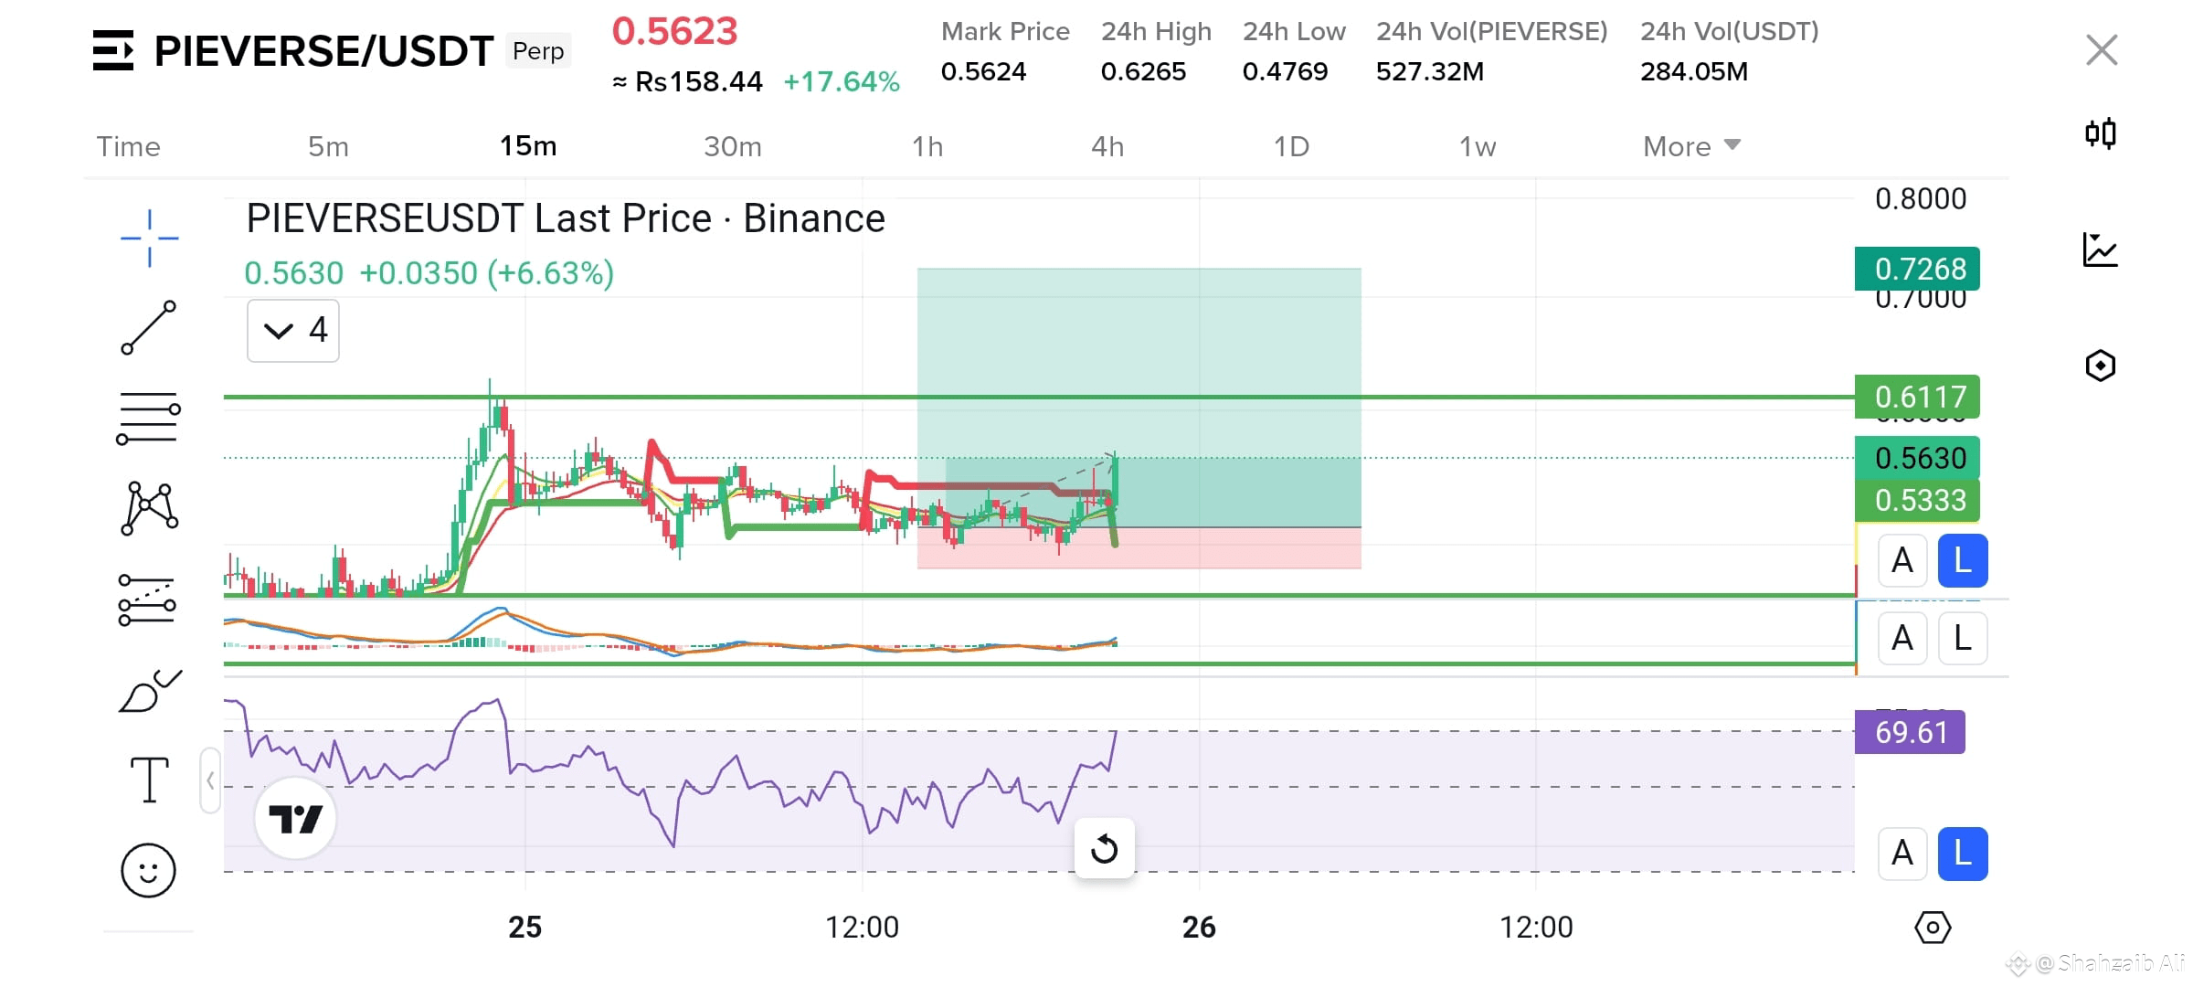Switch to the 1h timeframe
Viewport: 2193px width, 987px height.
[927, 146]
